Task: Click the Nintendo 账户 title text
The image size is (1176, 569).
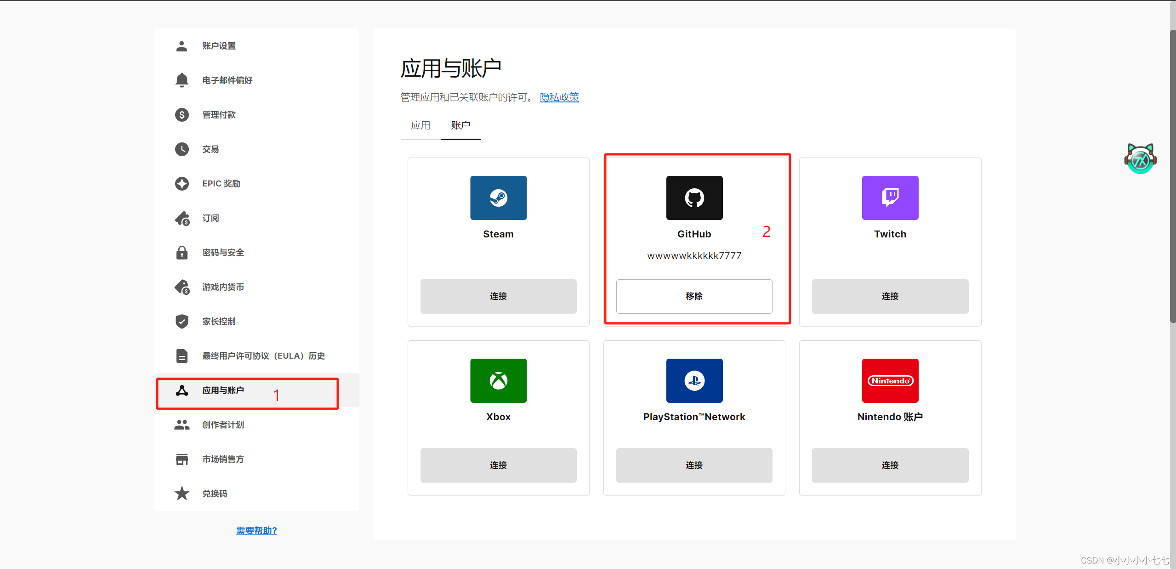Action: [x=890, y=417]
